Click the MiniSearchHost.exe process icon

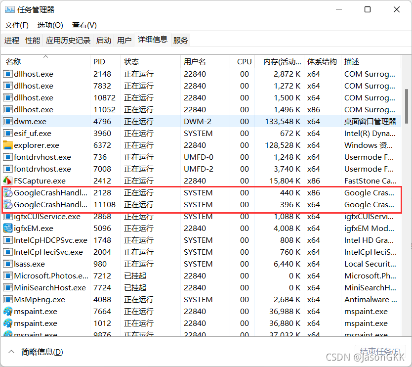7,287
